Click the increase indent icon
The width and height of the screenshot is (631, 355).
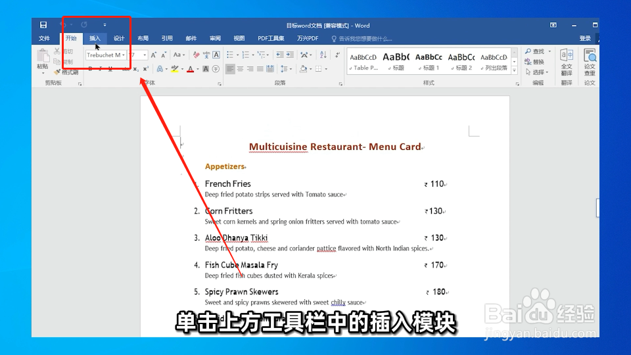290,55
